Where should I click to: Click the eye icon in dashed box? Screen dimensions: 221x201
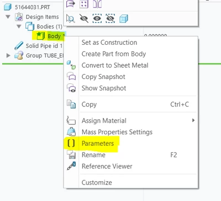pyautogui.click(x=97, y=18)
